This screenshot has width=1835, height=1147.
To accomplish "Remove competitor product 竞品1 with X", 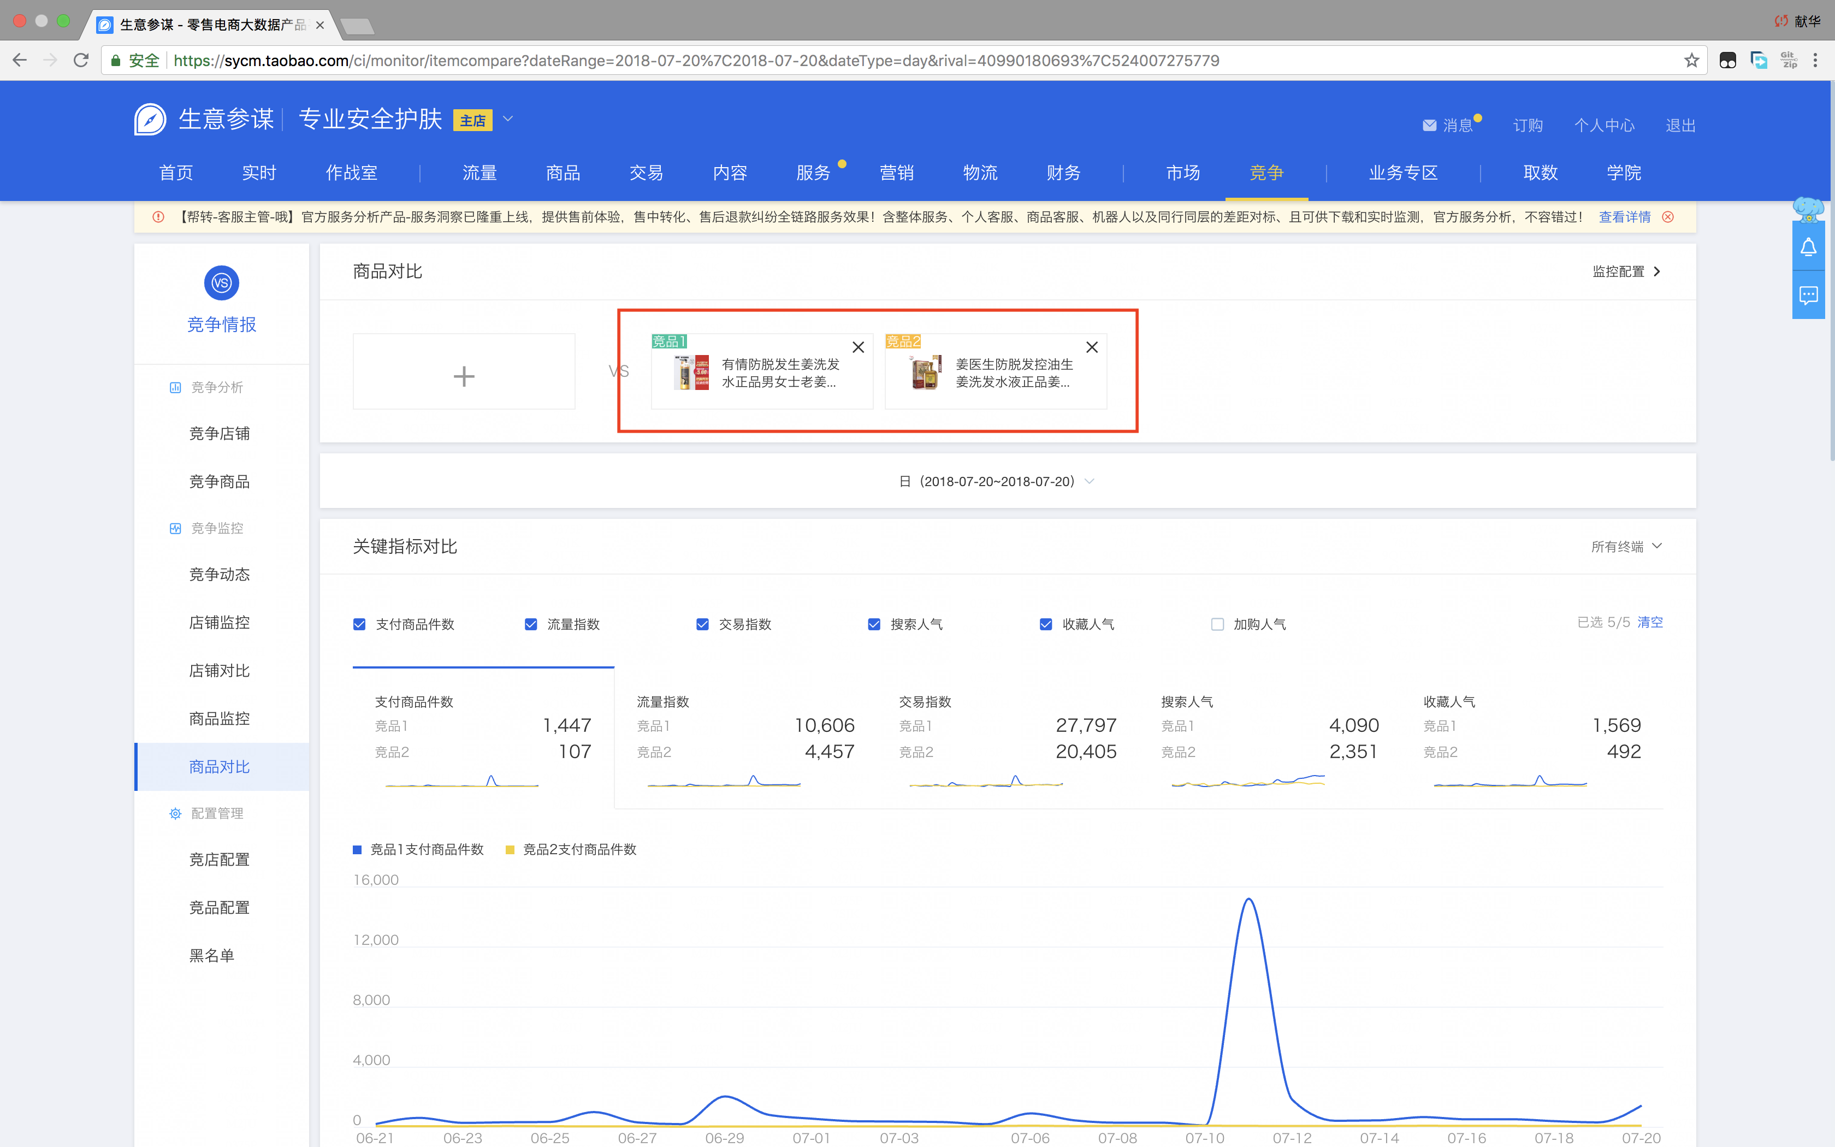I will (859, 347).
